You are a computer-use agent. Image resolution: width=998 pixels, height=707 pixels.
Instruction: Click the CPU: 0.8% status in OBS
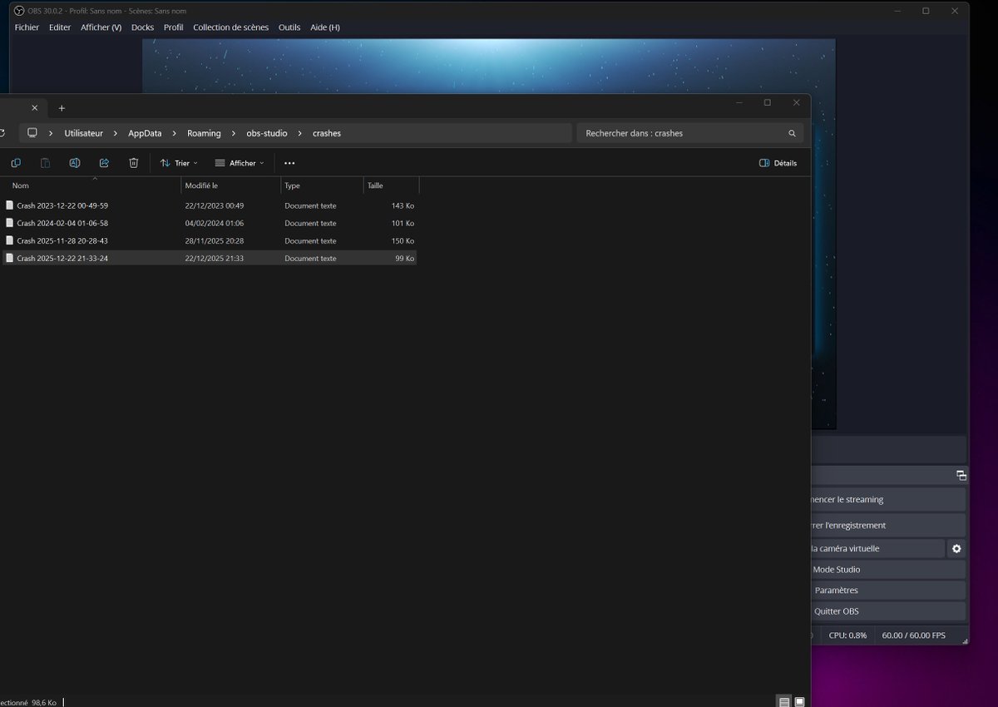pyautogui.click(x=847, y=635)
